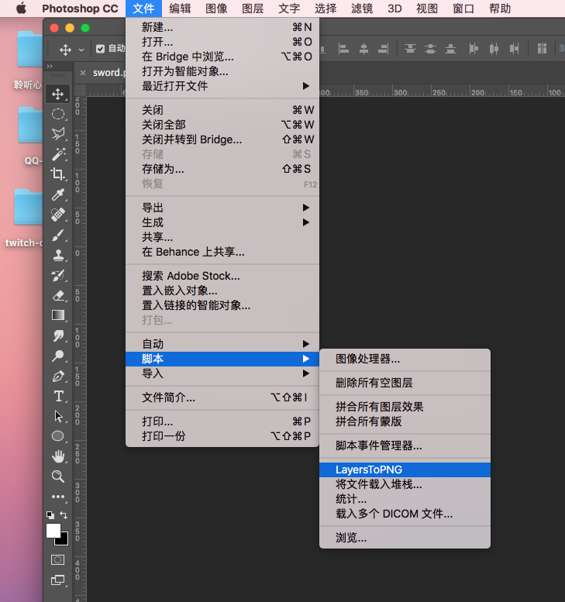The width and height of the screenshot is (565, 602).
Task: Open the 滤镜 menu
Action: [x=362, y=9]
